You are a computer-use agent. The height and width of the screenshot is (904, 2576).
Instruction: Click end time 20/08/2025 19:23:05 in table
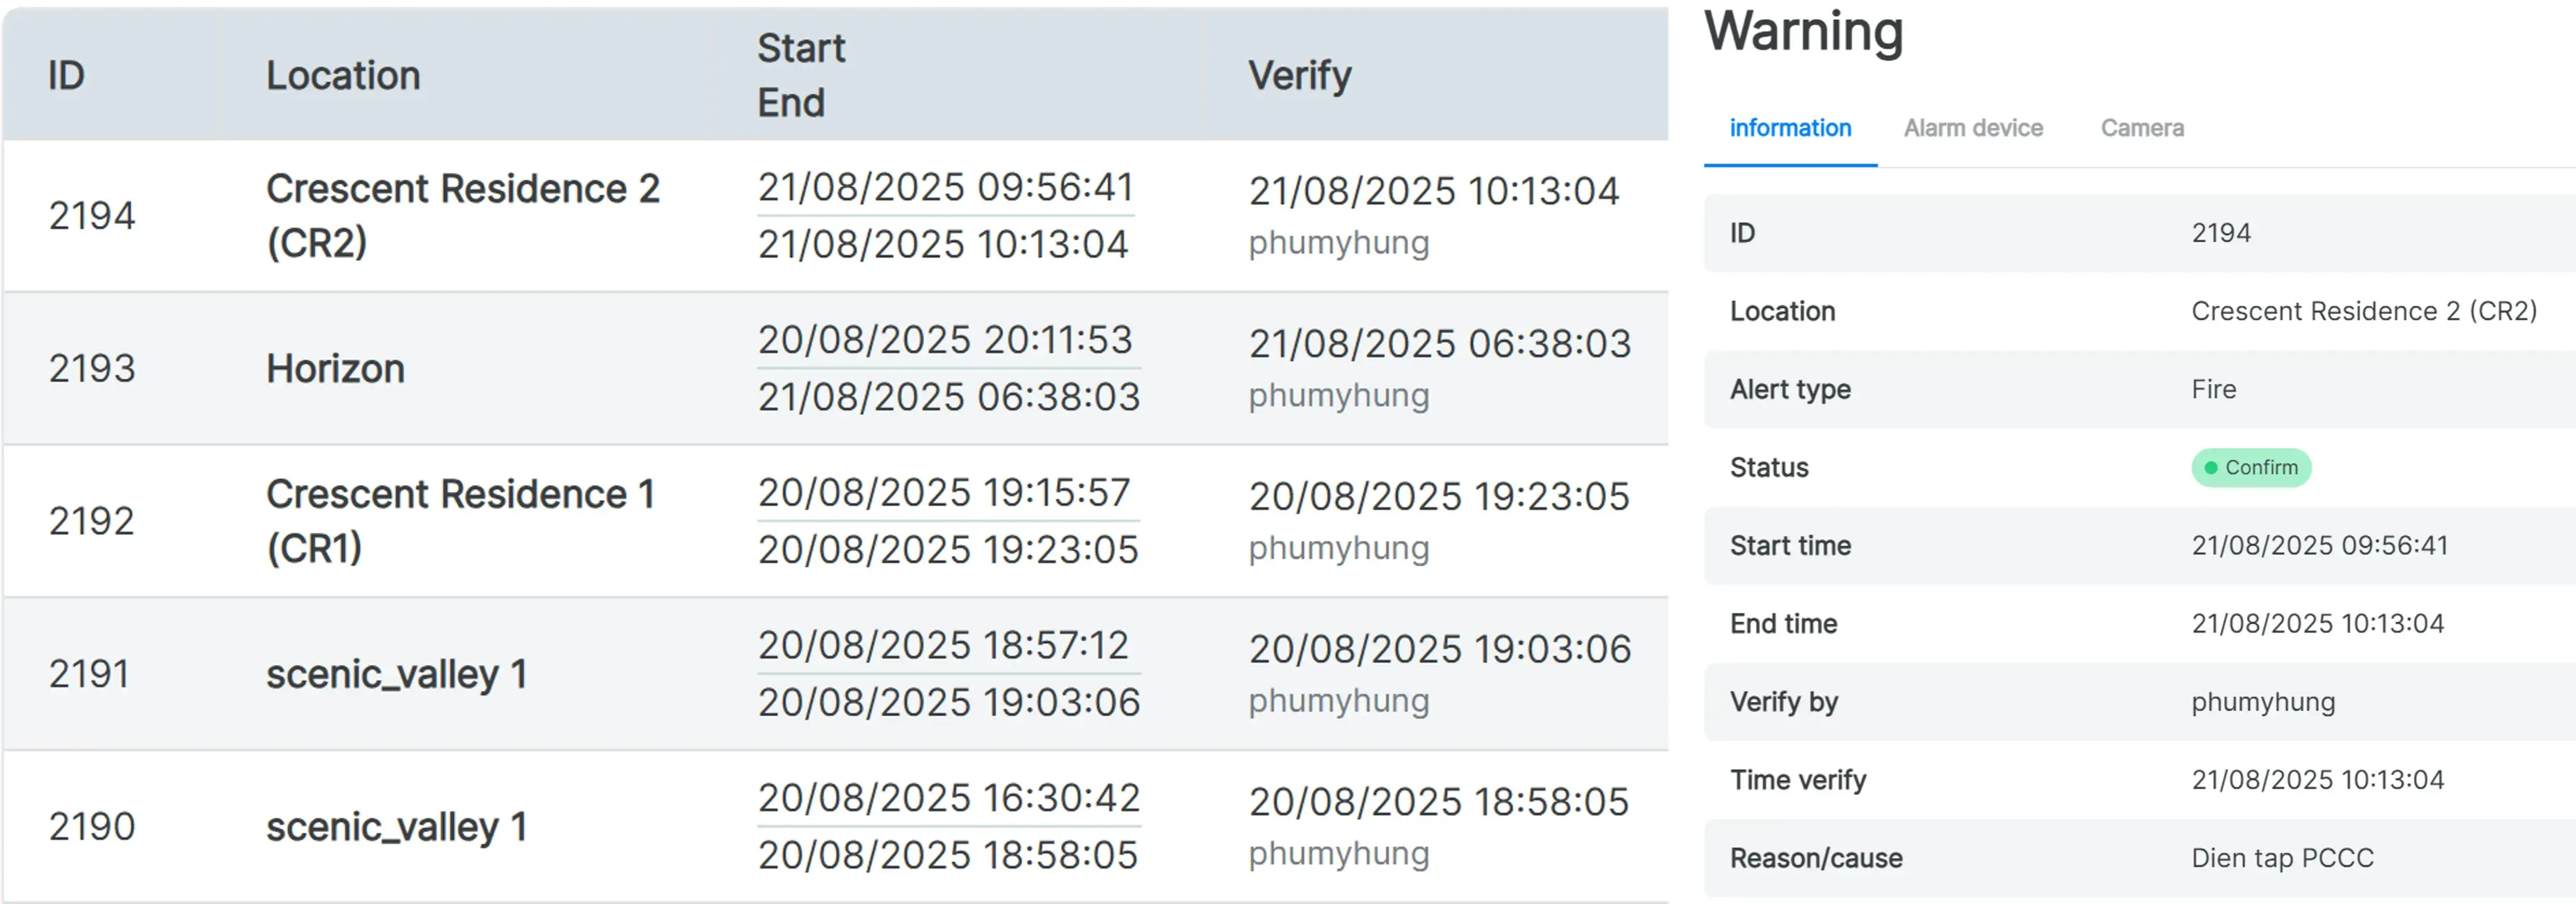point(947,549)
